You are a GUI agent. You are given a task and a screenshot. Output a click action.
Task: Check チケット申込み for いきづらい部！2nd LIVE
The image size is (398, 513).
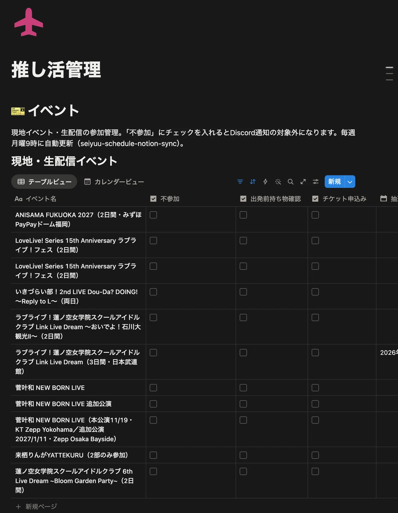pyautogui.click(x=315, y=292)
